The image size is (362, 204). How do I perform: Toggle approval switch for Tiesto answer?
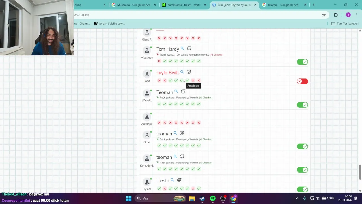coord(302,189)
